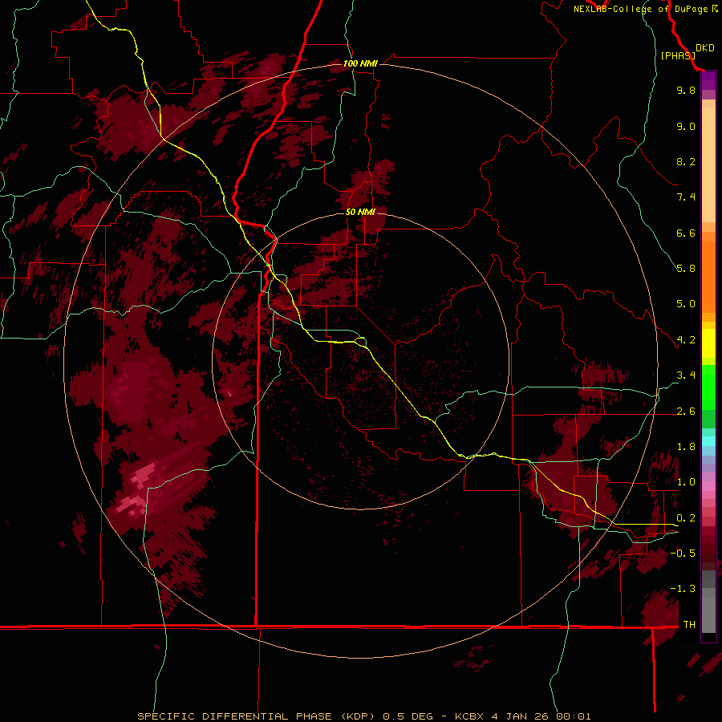Click the 9.8 value on the color scale
This screenshot has width=722, height=722.
pos(686,91)
